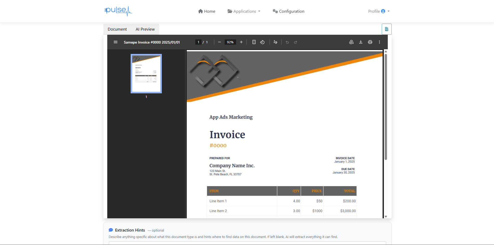Select the Home menu item
Viewport: 494px width, 245px height.
click(206, 11)
